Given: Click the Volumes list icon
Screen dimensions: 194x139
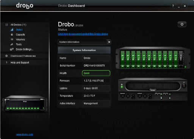Looking at the screenshot, I should click(12, 39).
